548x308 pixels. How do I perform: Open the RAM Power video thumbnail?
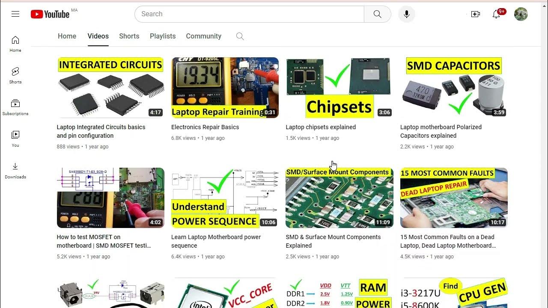pyautogui.click(x=340, y=293)
